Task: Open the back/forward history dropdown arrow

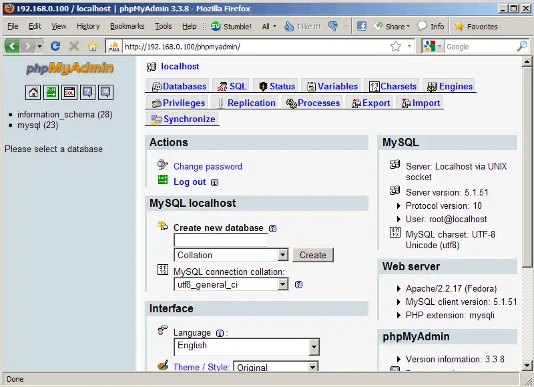Action: [x=40, y=46]
